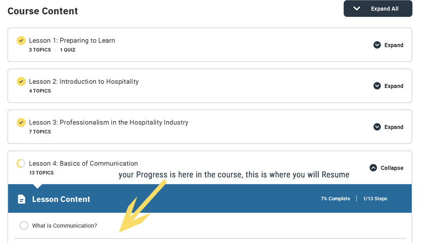Click the 1/13 Steps counter
Screen dimensions: 424x243
coord(375,198)
